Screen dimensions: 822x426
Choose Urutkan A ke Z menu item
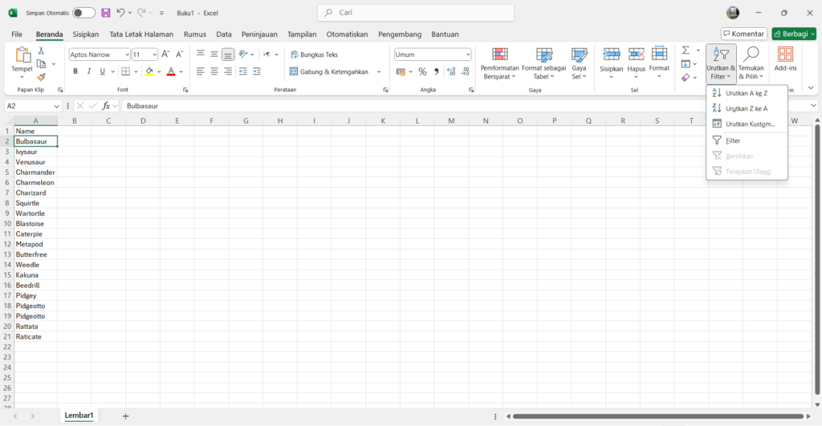747,93
